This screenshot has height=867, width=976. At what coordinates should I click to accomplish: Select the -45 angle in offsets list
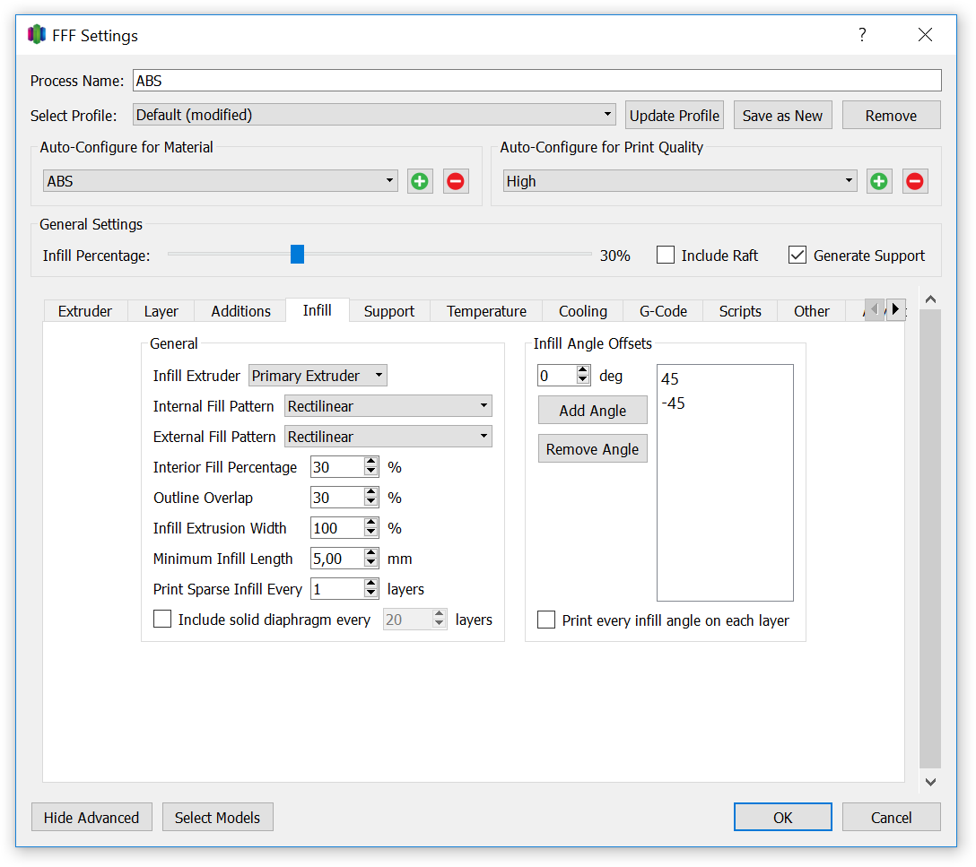pos(674,403)
